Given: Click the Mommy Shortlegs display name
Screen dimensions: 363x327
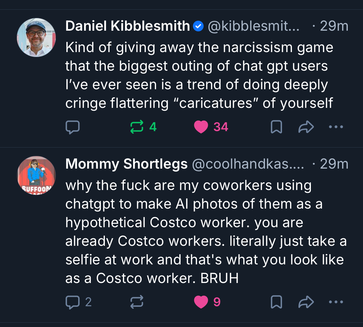Looking at the screenshot, I should [126, 164].
